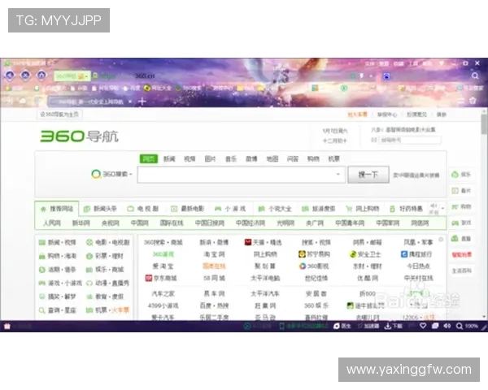Click the 360导航 logo

(79, 136)
